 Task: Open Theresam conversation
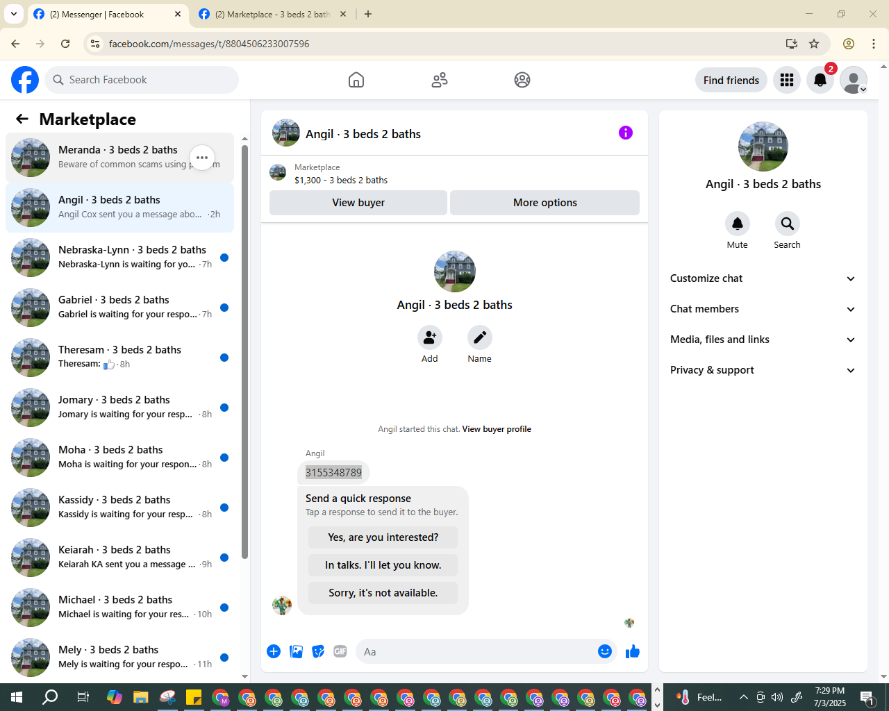tap(119, 358)
